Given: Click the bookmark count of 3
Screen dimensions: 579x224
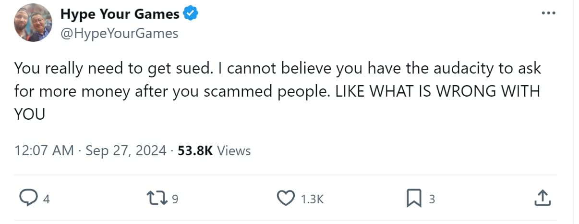Looking at the screenshot, I should coord(432,199).
